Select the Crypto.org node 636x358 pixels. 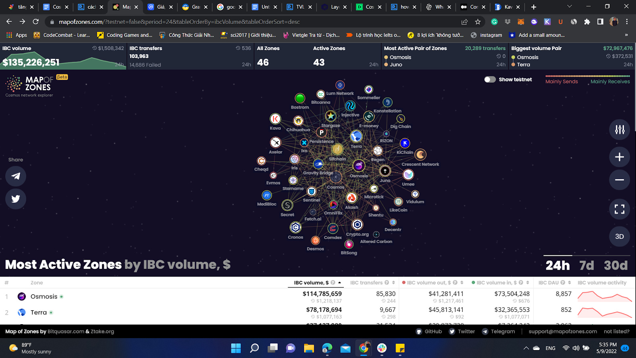tap(357, 225)
